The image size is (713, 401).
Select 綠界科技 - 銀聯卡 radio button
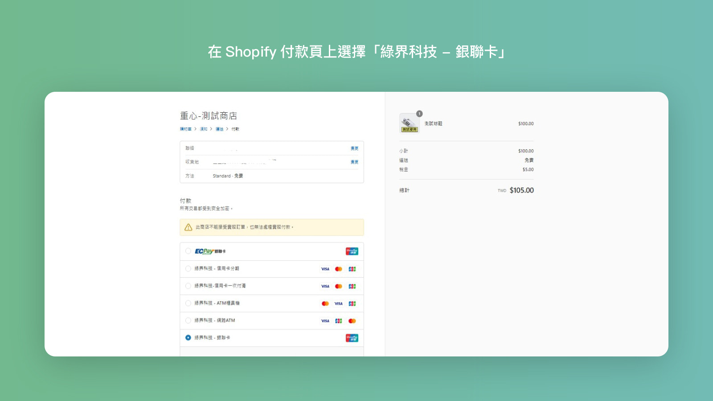coord(188,338)
